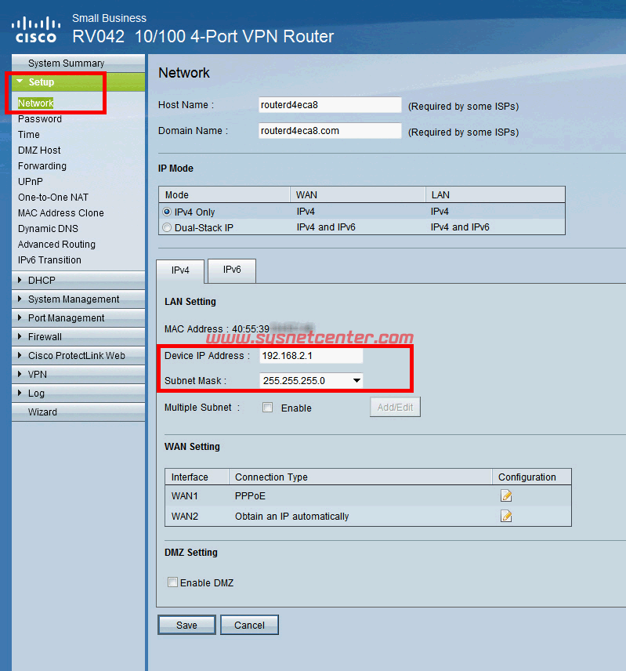This screenshot has width=626, height=671.
Task: Expand the Firewall menu section
Action: (78, 337)
